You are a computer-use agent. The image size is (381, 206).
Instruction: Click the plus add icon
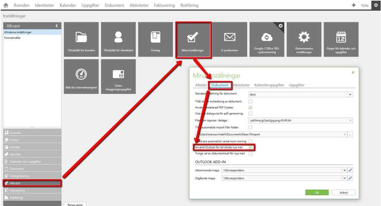tap(353, 5)
